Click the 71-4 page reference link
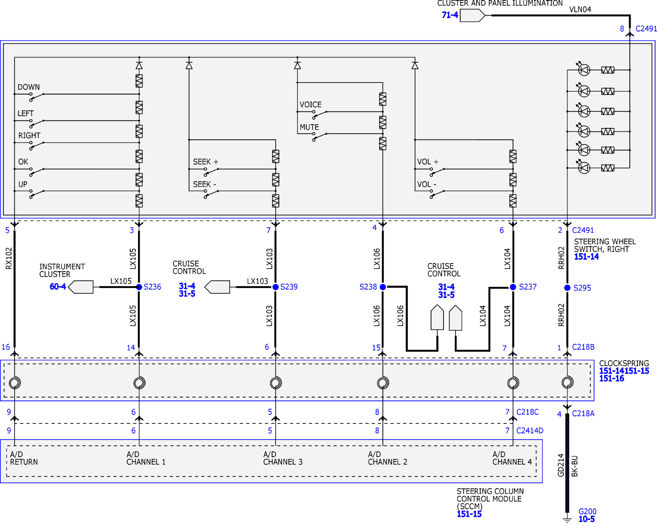 [x=450, y=15]
